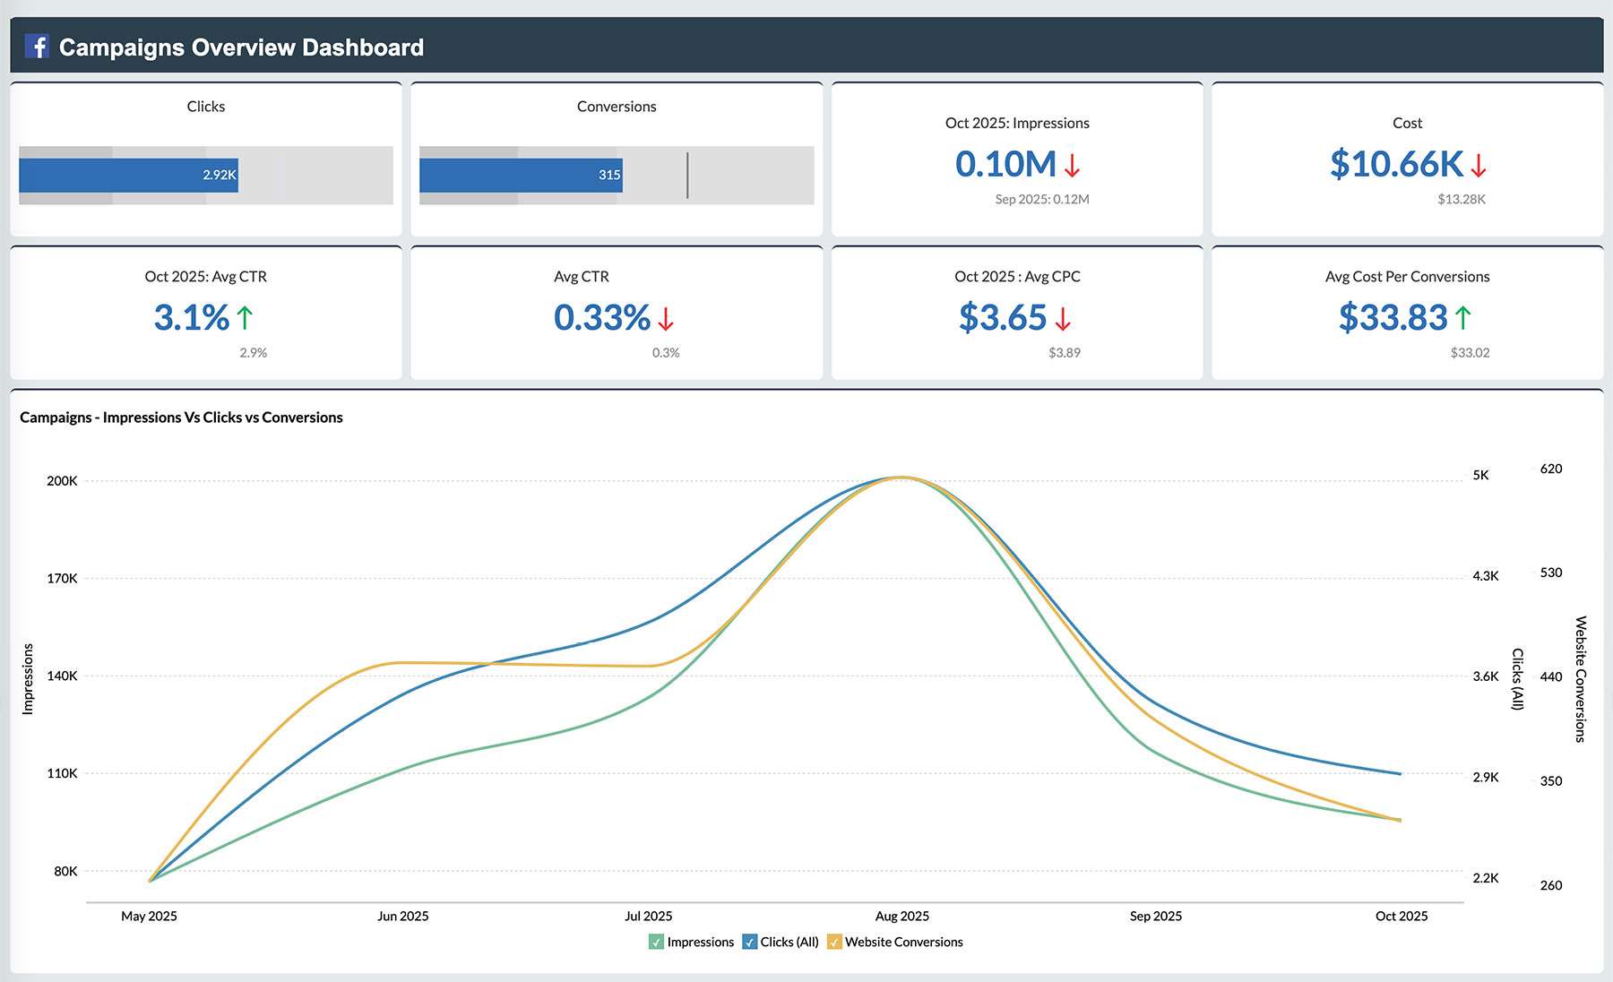
Task: Click the green up arrow beside $33.83
Action: pyautogui.click(x=1462, y=318)
